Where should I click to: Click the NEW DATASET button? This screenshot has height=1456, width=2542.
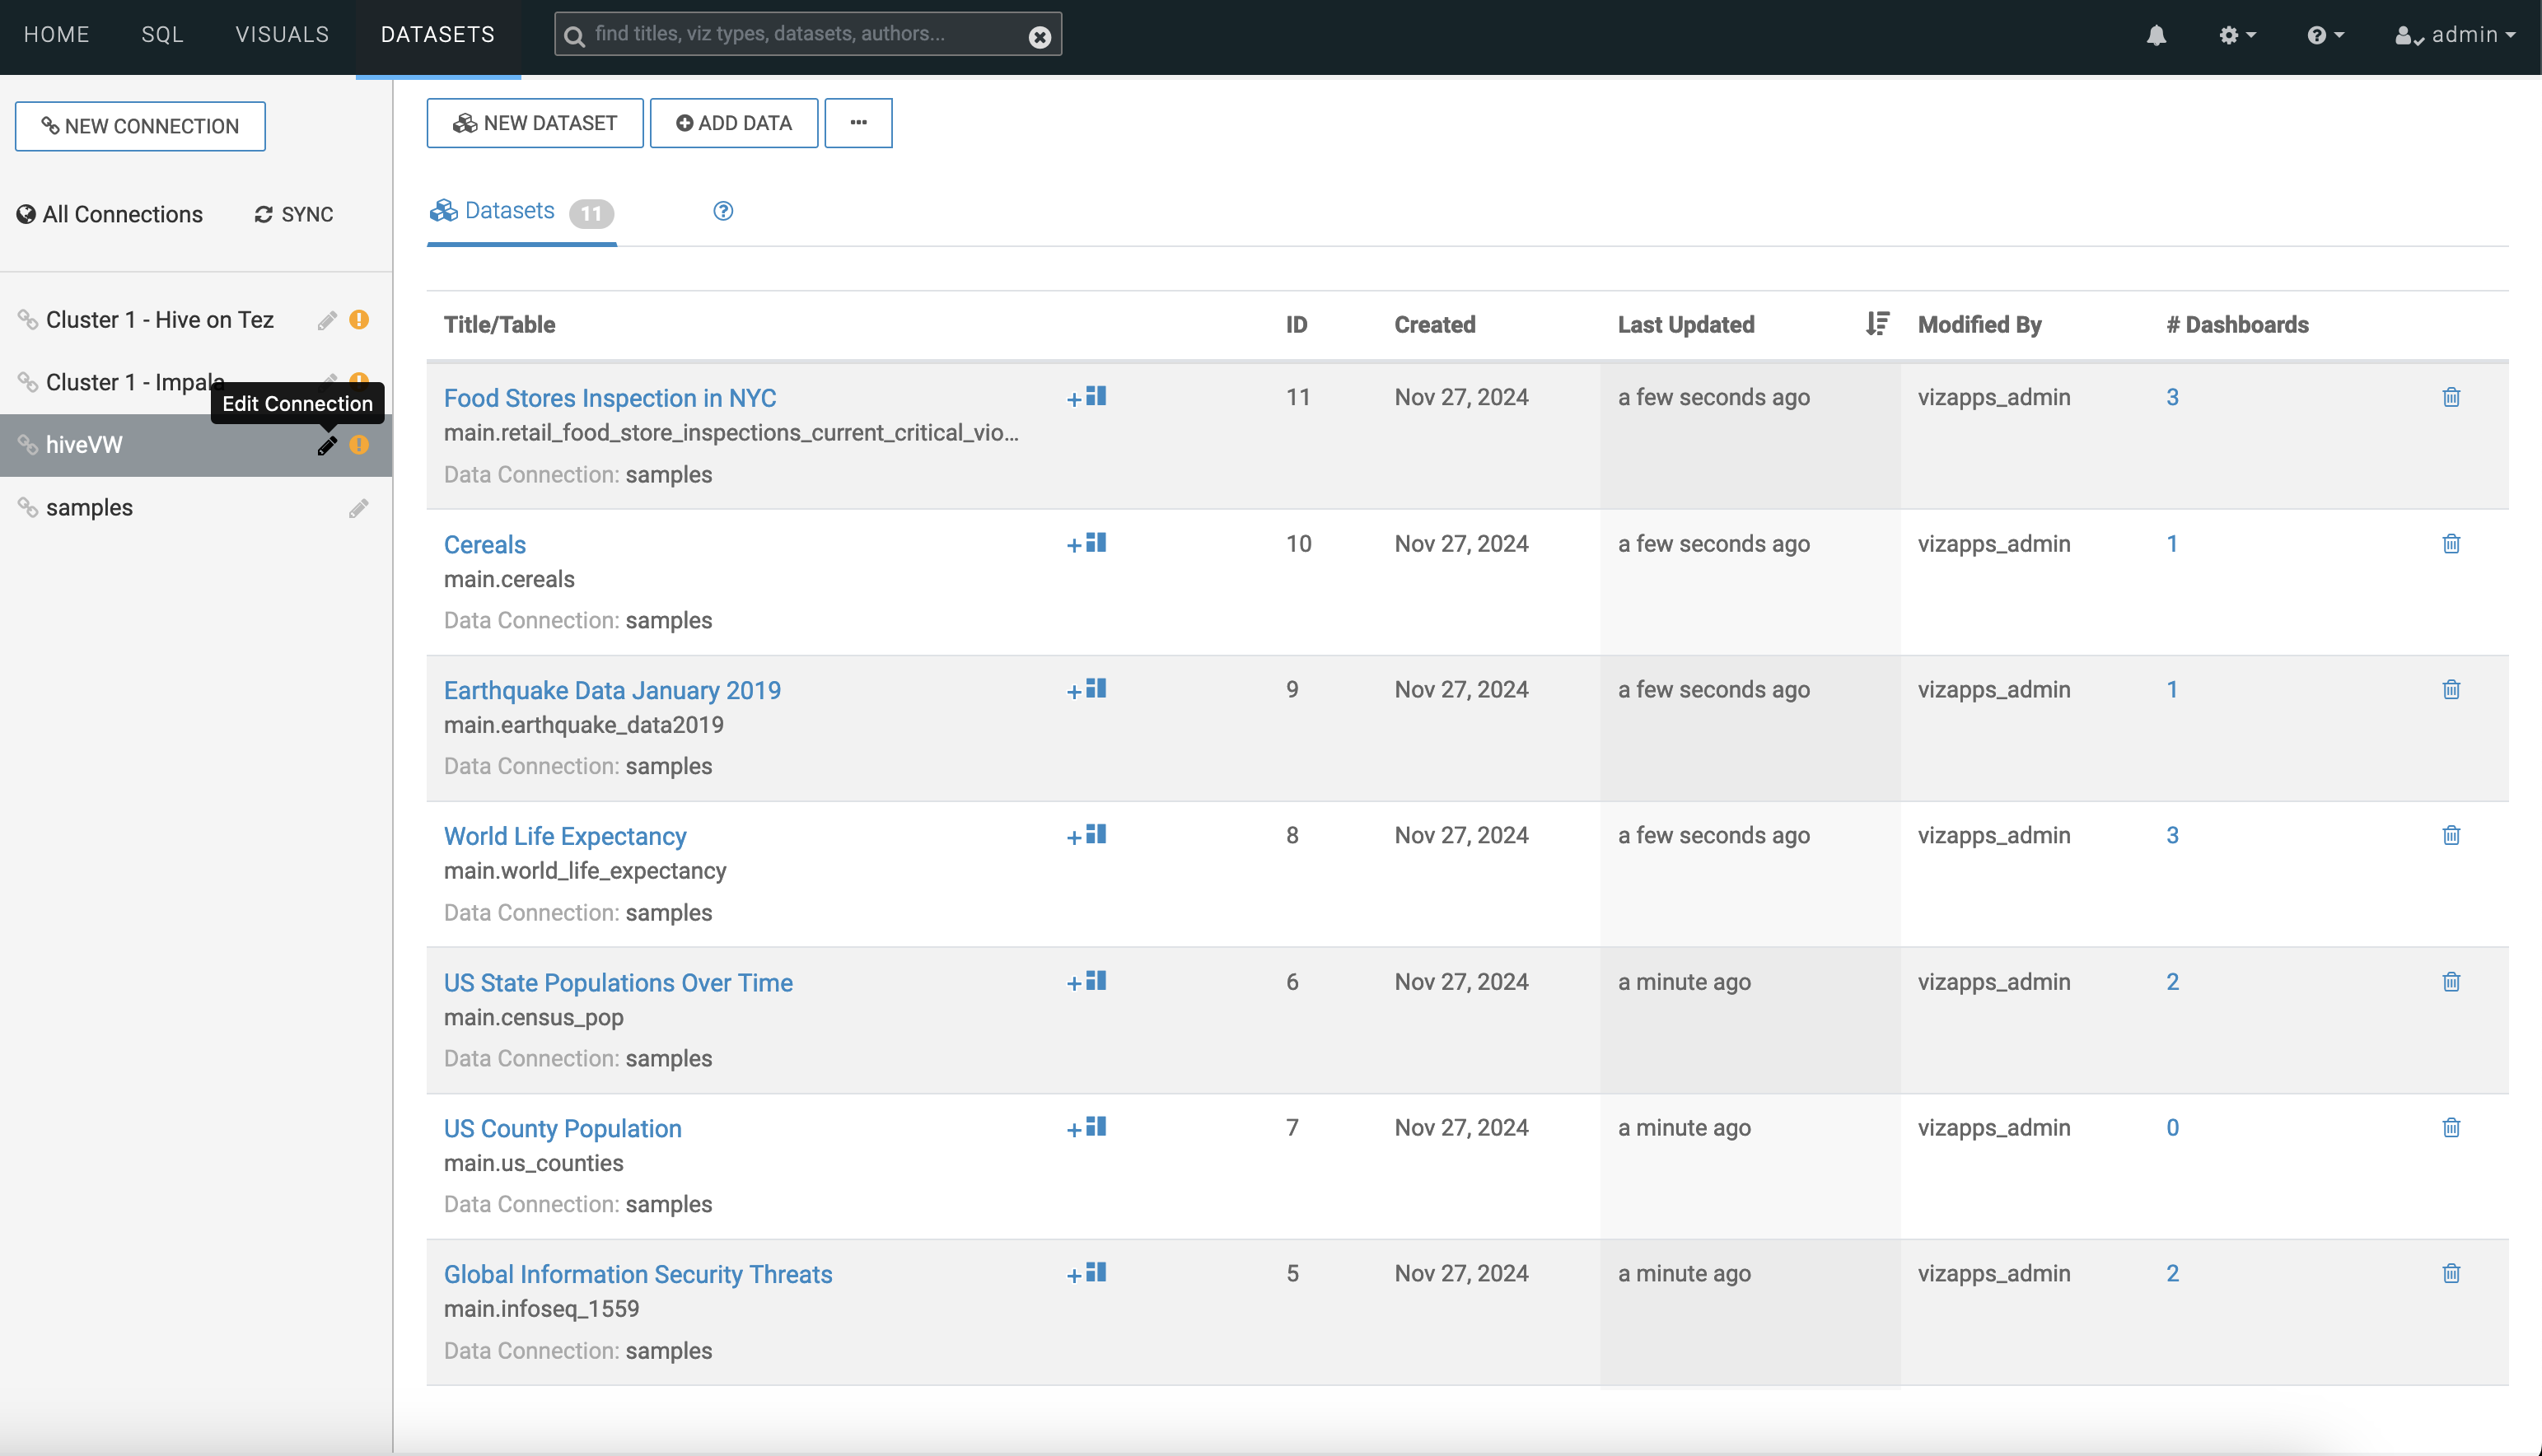[x=535, y=123]
